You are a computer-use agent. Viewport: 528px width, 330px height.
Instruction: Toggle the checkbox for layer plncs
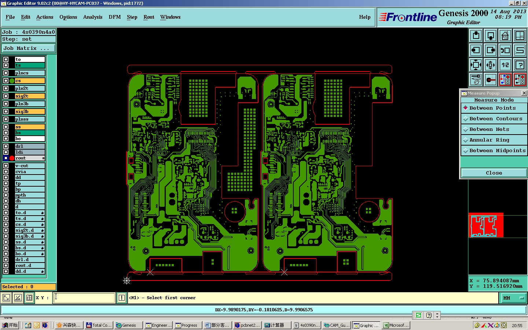[x=6, y=73]
